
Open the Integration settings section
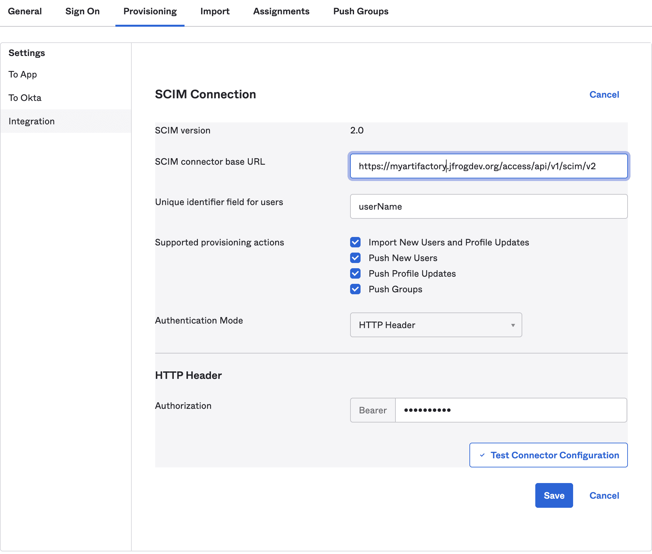tap(32, 121)
